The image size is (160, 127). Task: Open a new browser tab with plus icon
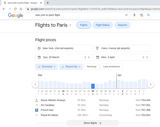48,3
